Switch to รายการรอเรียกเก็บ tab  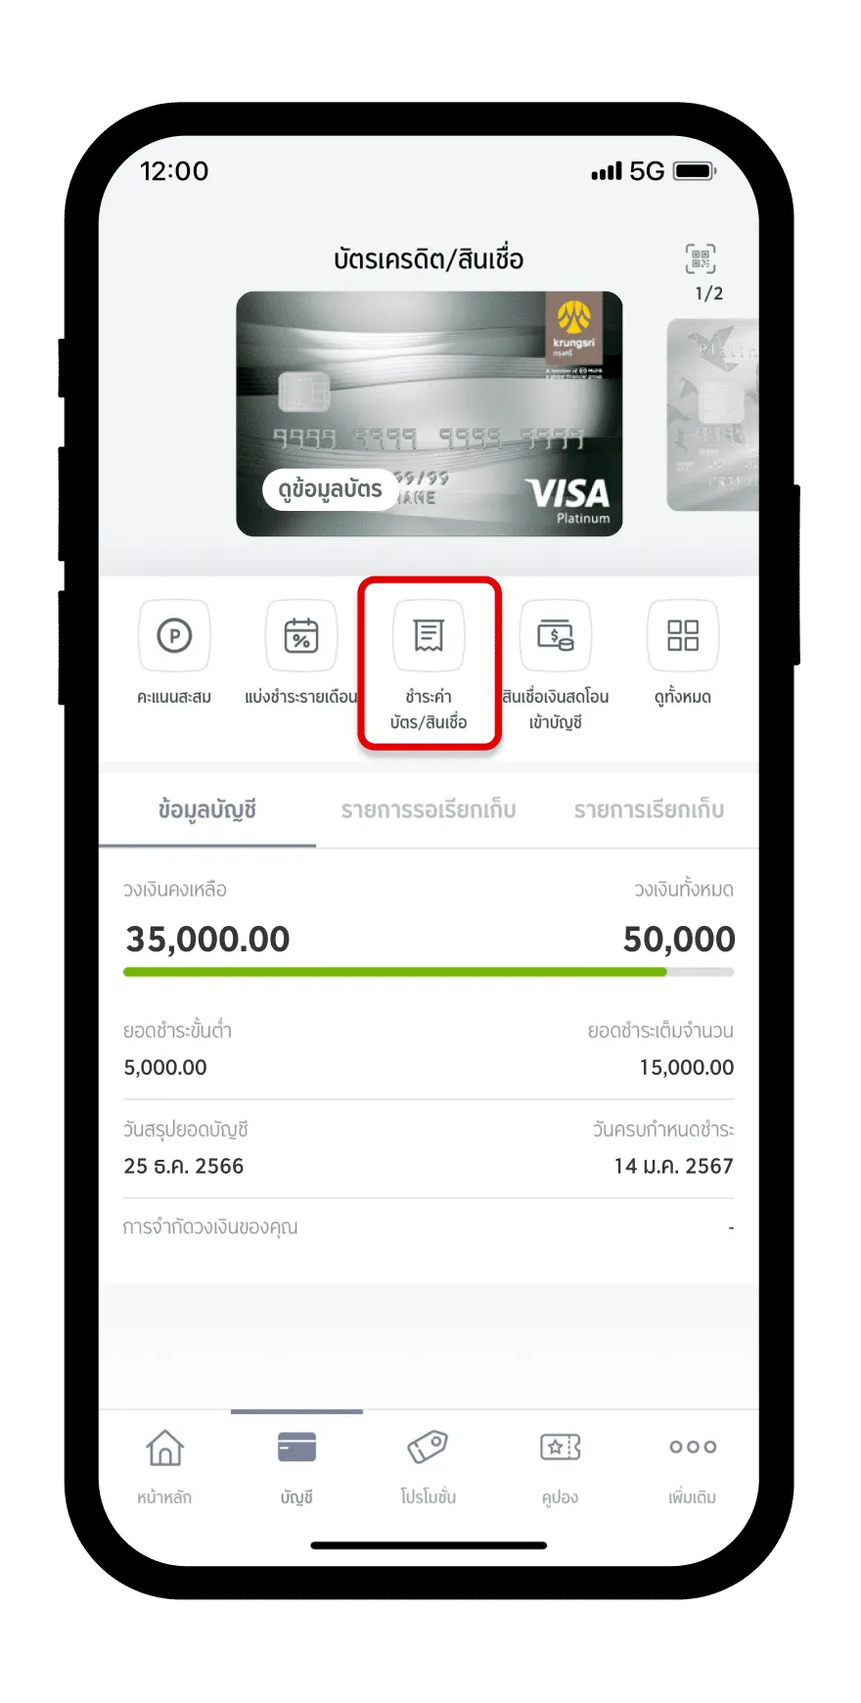(429, 810)
